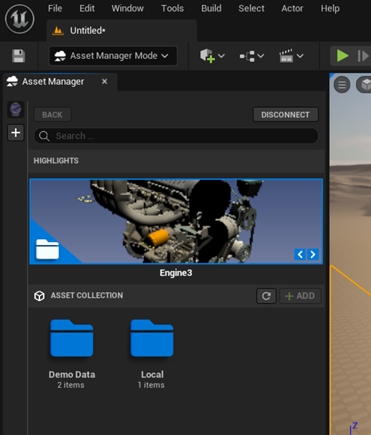This screenshot has height=435, width=371.
Task: Open the Demo Data folder
Action: [72, 339]
